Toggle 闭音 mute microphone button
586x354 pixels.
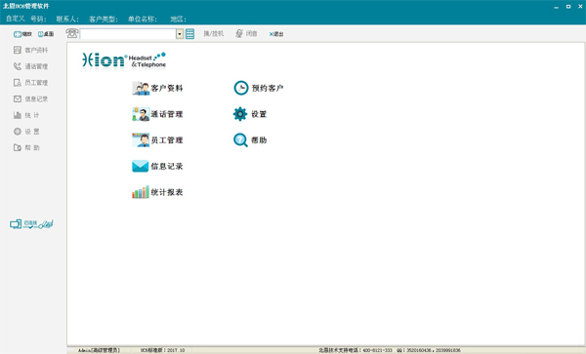coord(246,34)
